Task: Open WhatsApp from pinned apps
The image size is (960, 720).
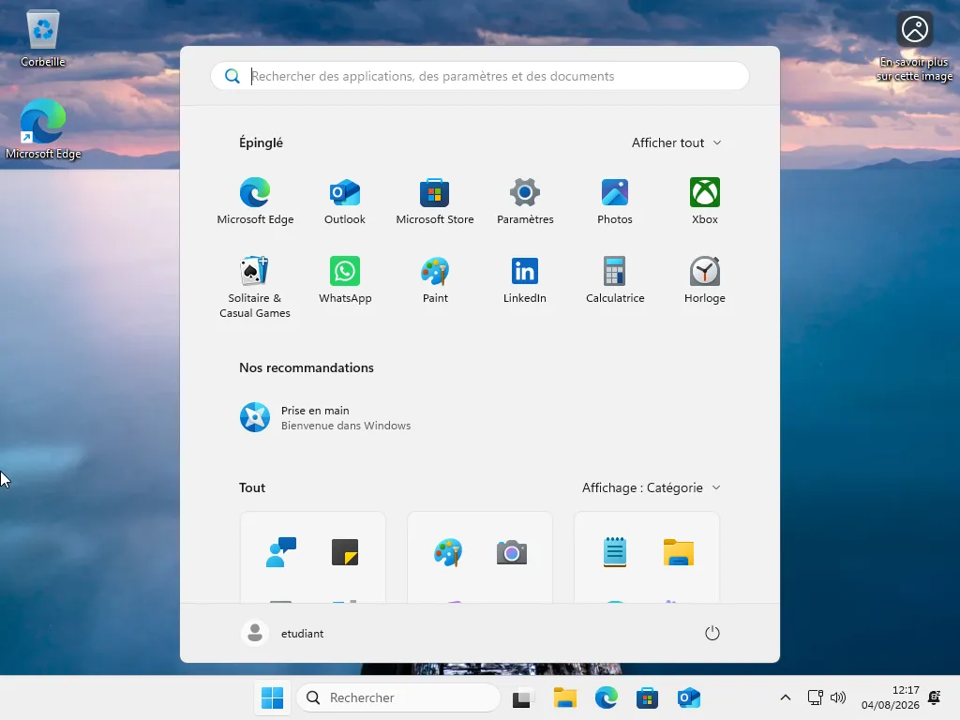Action: tap(345, 280)
